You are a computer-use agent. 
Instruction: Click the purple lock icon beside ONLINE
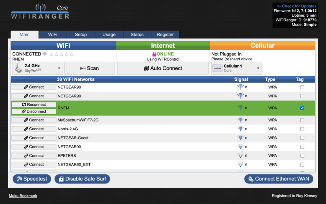pyautogui.click(x=154, y=54)
